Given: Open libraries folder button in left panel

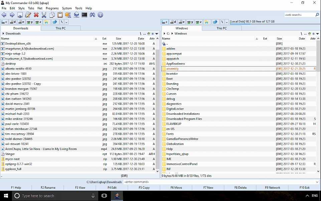Looking at the screenshot, I should click(46, 22).
